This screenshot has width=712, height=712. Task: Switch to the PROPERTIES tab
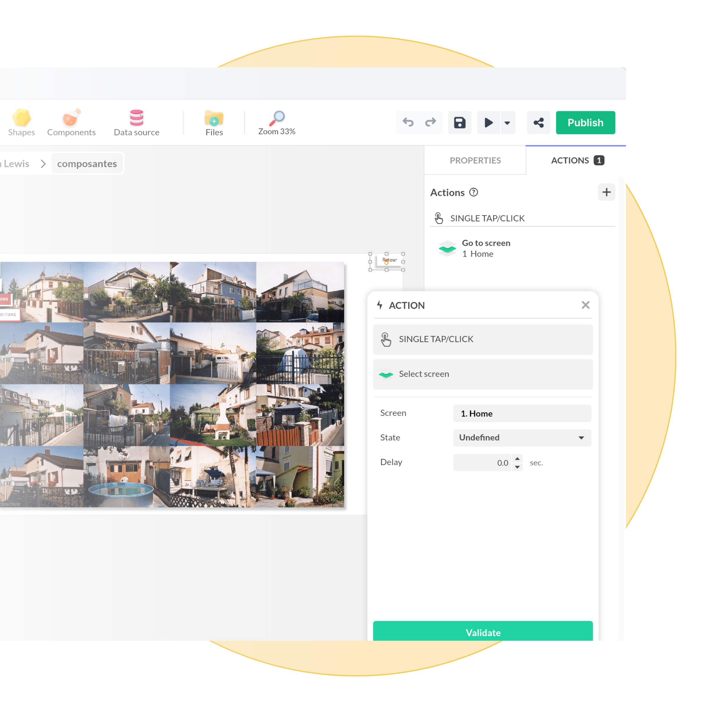(x=475, y=160)
